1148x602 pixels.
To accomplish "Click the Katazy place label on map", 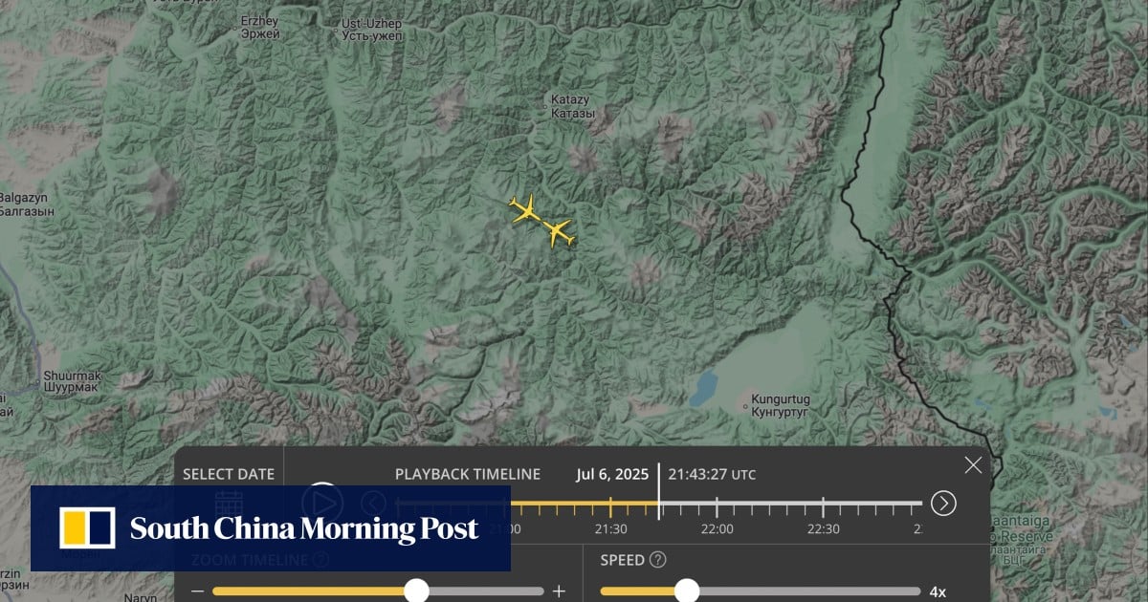I will pyautogui.click(x=571, y=106).
